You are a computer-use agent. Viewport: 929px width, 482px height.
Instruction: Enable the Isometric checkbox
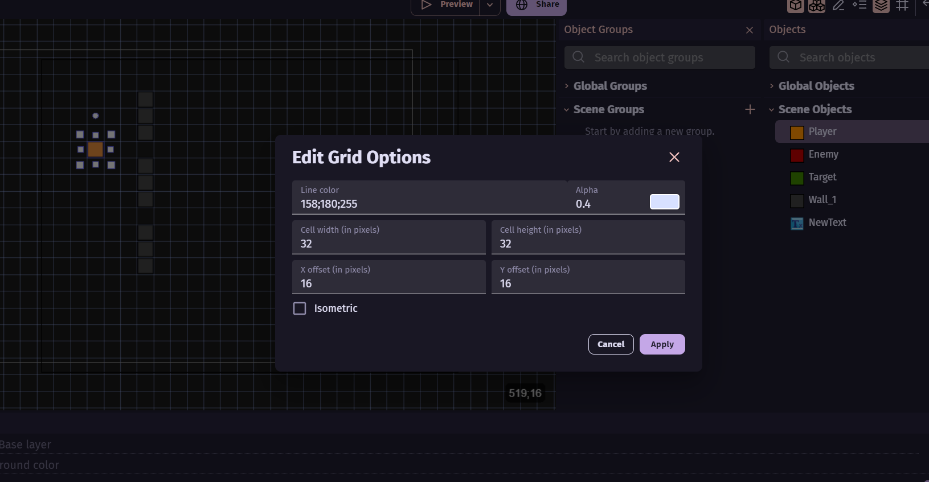pyautogui.click(x=300, y=308)
